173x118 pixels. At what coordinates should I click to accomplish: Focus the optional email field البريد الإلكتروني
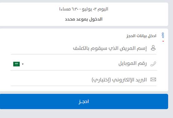pyautogui.click(x=83, y=80)
